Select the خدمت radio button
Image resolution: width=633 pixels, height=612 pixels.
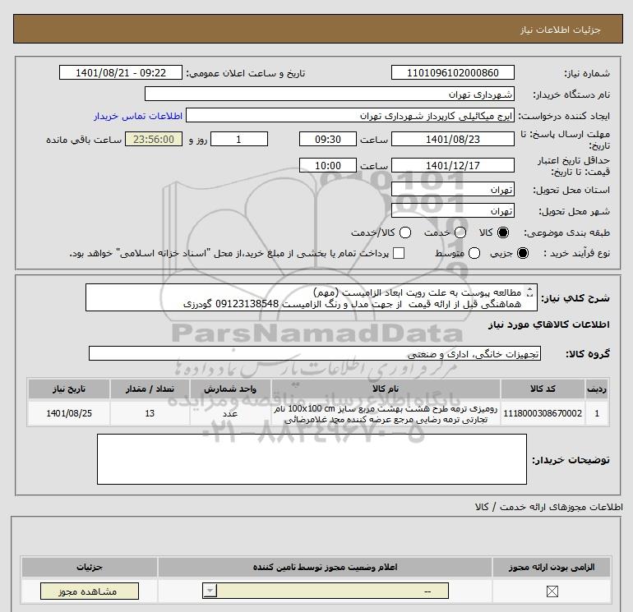coord(460,232)
